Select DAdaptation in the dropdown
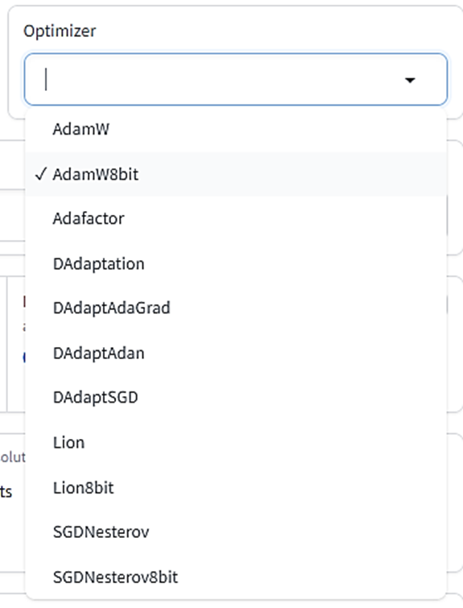This screenshot has width=463, height=608. point(236,264)
